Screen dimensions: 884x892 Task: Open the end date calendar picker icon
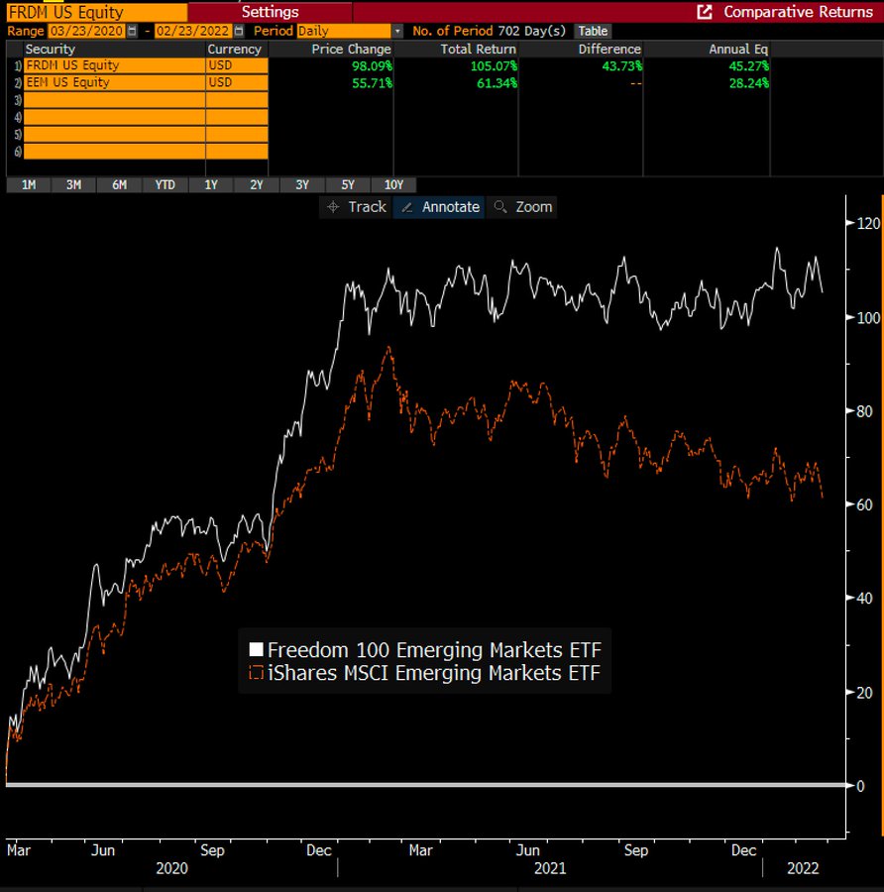[239, 32]
